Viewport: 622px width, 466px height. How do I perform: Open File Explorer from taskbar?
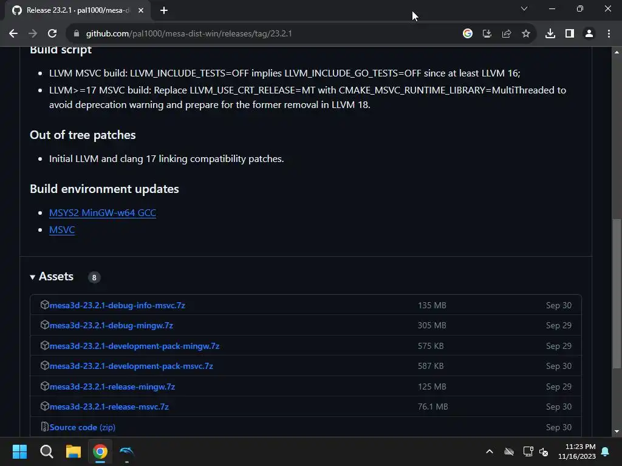(73, 451)
